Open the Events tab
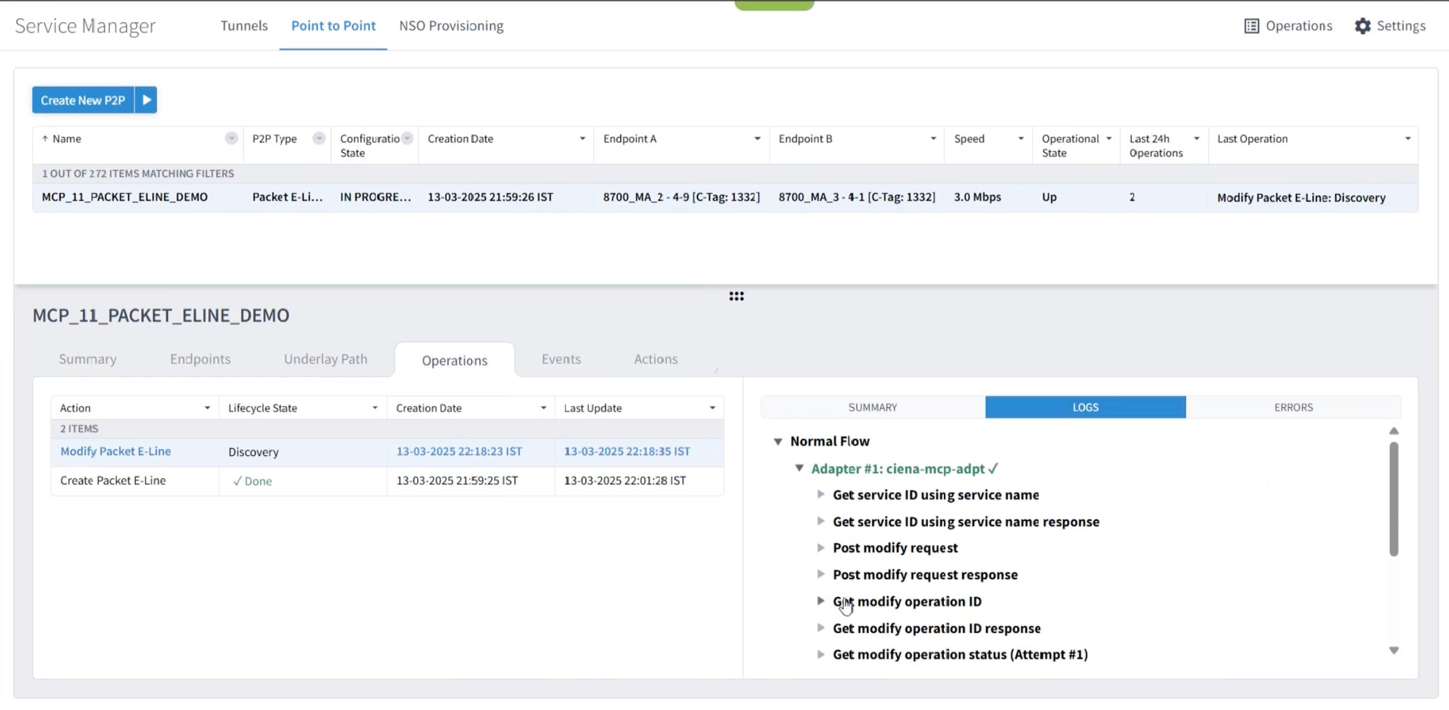 561,359
